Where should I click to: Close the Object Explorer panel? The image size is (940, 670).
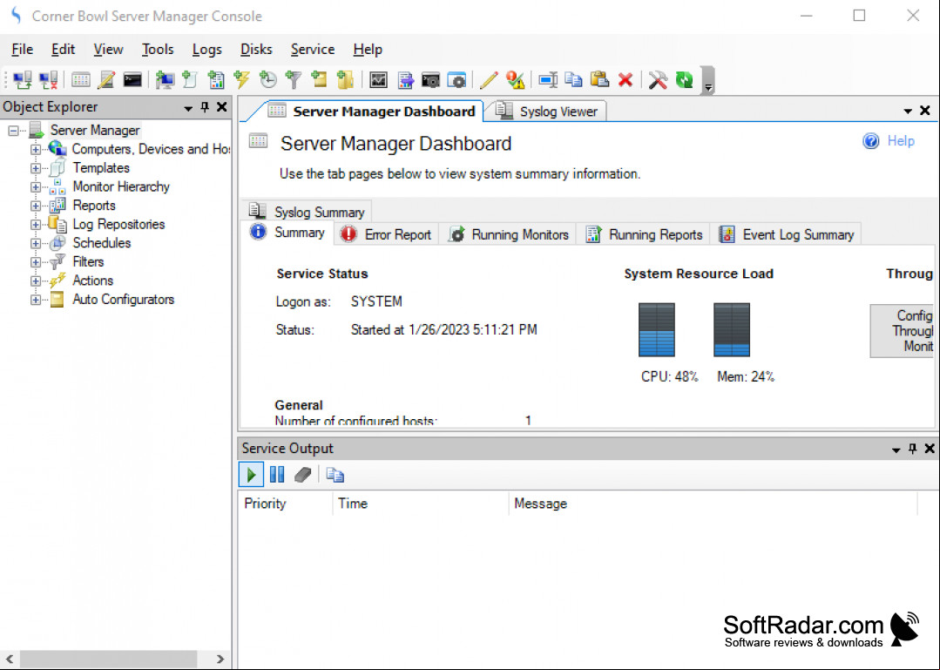coord(222,106)
